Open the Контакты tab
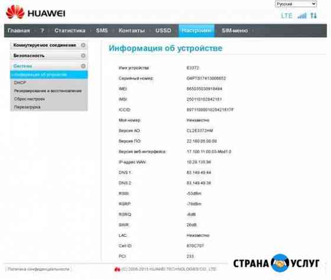This screenshot has width=331, height=280. pos(131,31)
